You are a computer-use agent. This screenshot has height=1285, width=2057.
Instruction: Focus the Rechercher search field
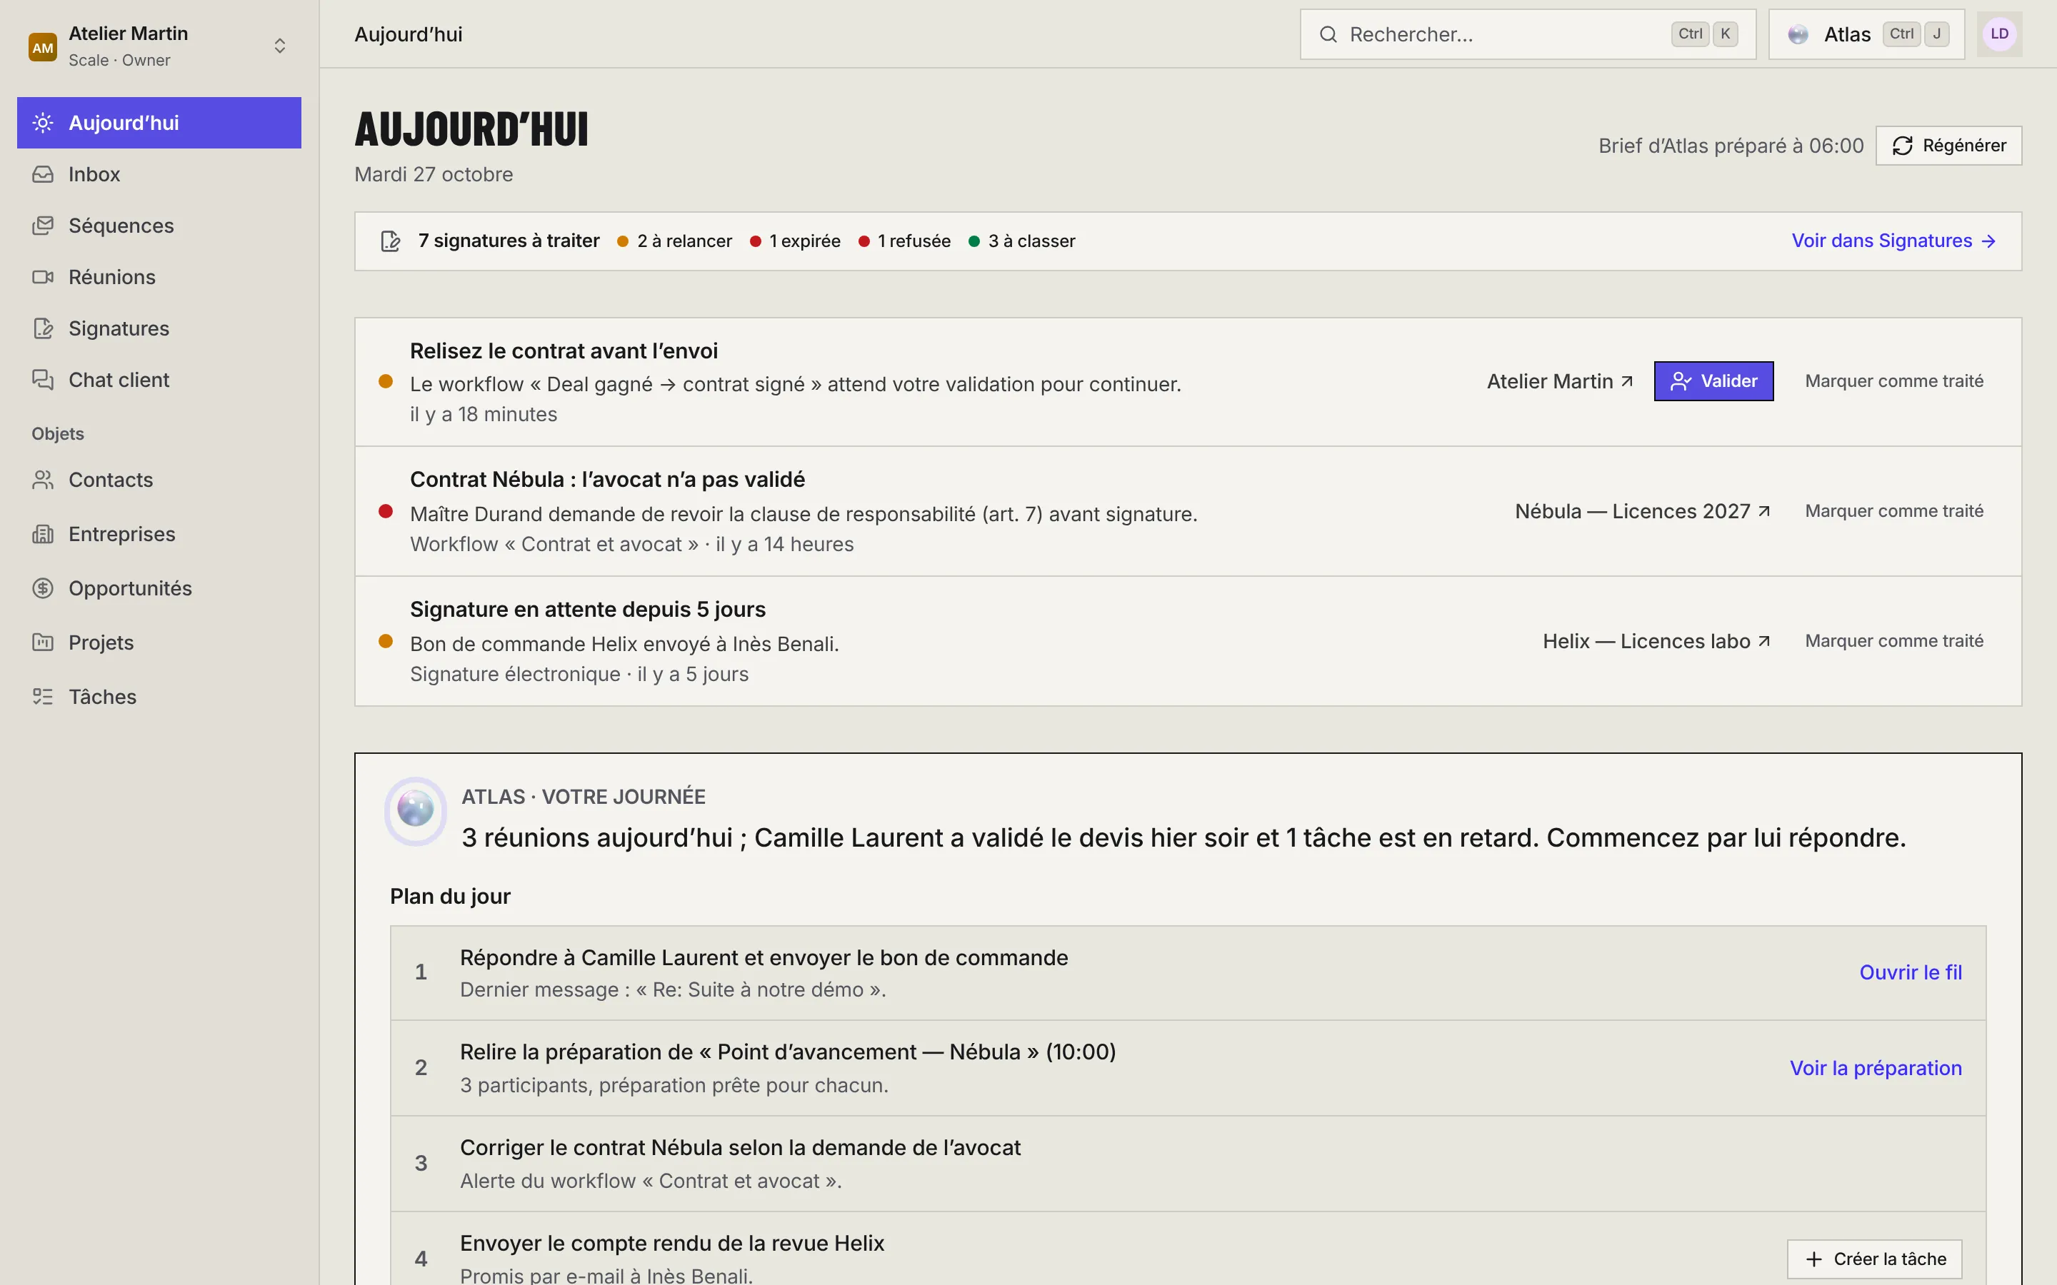pyautogui.click(x=1528, y=34)
